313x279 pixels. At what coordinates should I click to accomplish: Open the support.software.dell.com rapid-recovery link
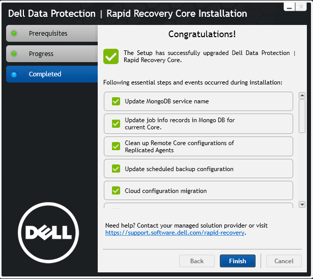[175, 233]
